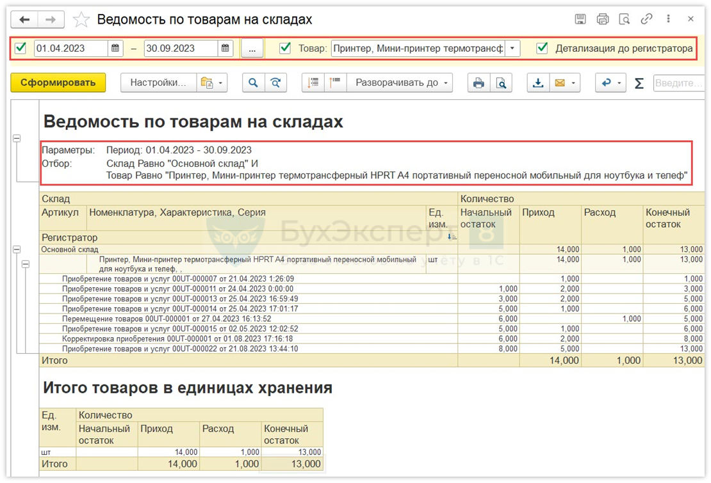Open the three-dots more menu in title bar

click(668, 19)
